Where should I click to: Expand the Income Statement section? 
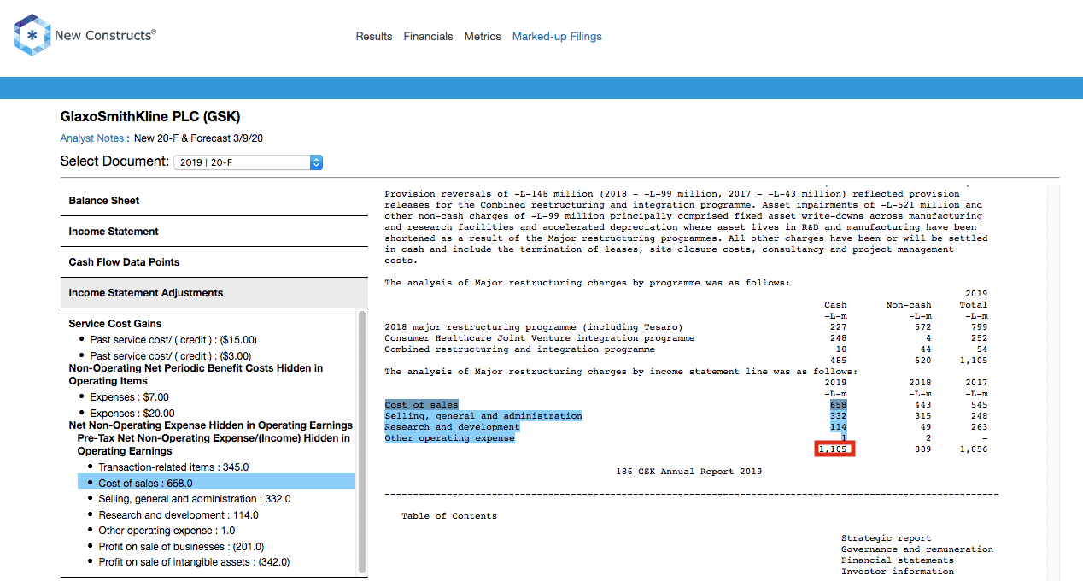[214, 232]
